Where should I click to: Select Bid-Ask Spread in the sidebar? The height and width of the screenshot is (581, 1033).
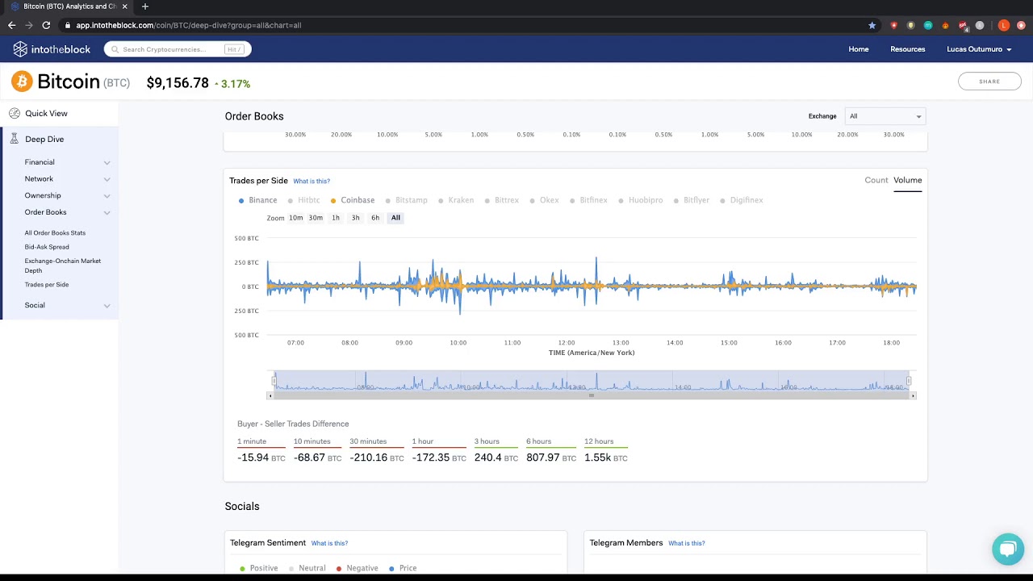pos(47,247)
